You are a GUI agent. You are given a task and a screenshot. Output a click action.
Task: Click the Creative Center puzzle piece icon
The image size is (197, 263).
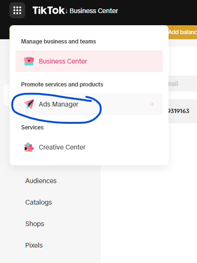[29, 147]
